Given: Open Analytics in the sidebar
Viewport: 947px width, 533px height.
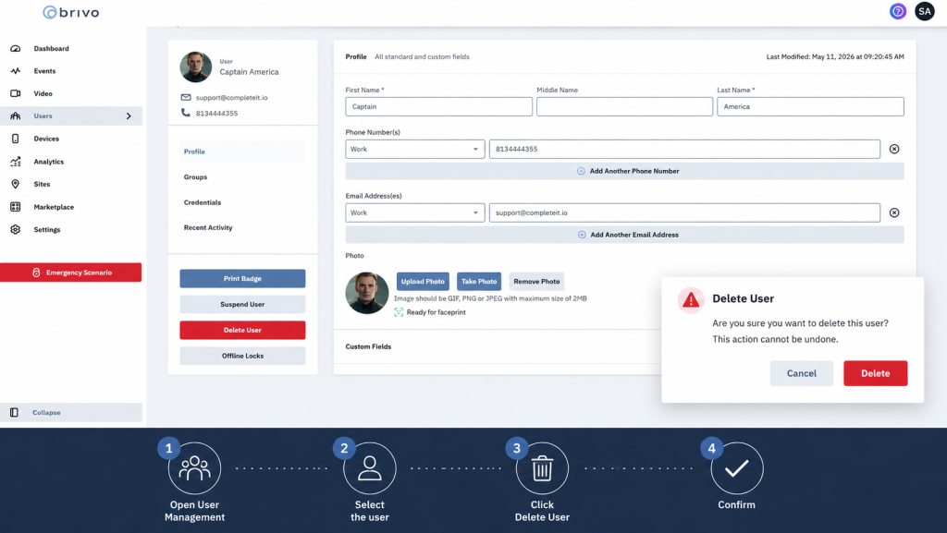Looking at the screenshot, I should [x=48, y=162].
